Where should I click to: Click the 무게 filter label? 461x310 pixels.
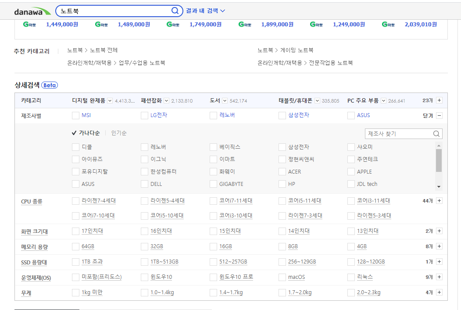[26, 293]
